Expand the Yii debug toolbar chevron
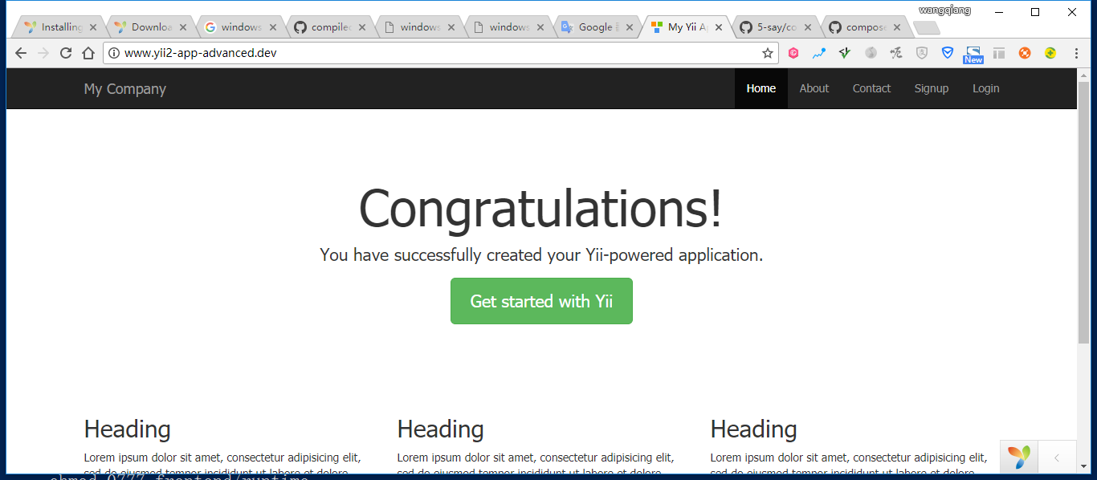1097x480 pixels. (1057, 457)
